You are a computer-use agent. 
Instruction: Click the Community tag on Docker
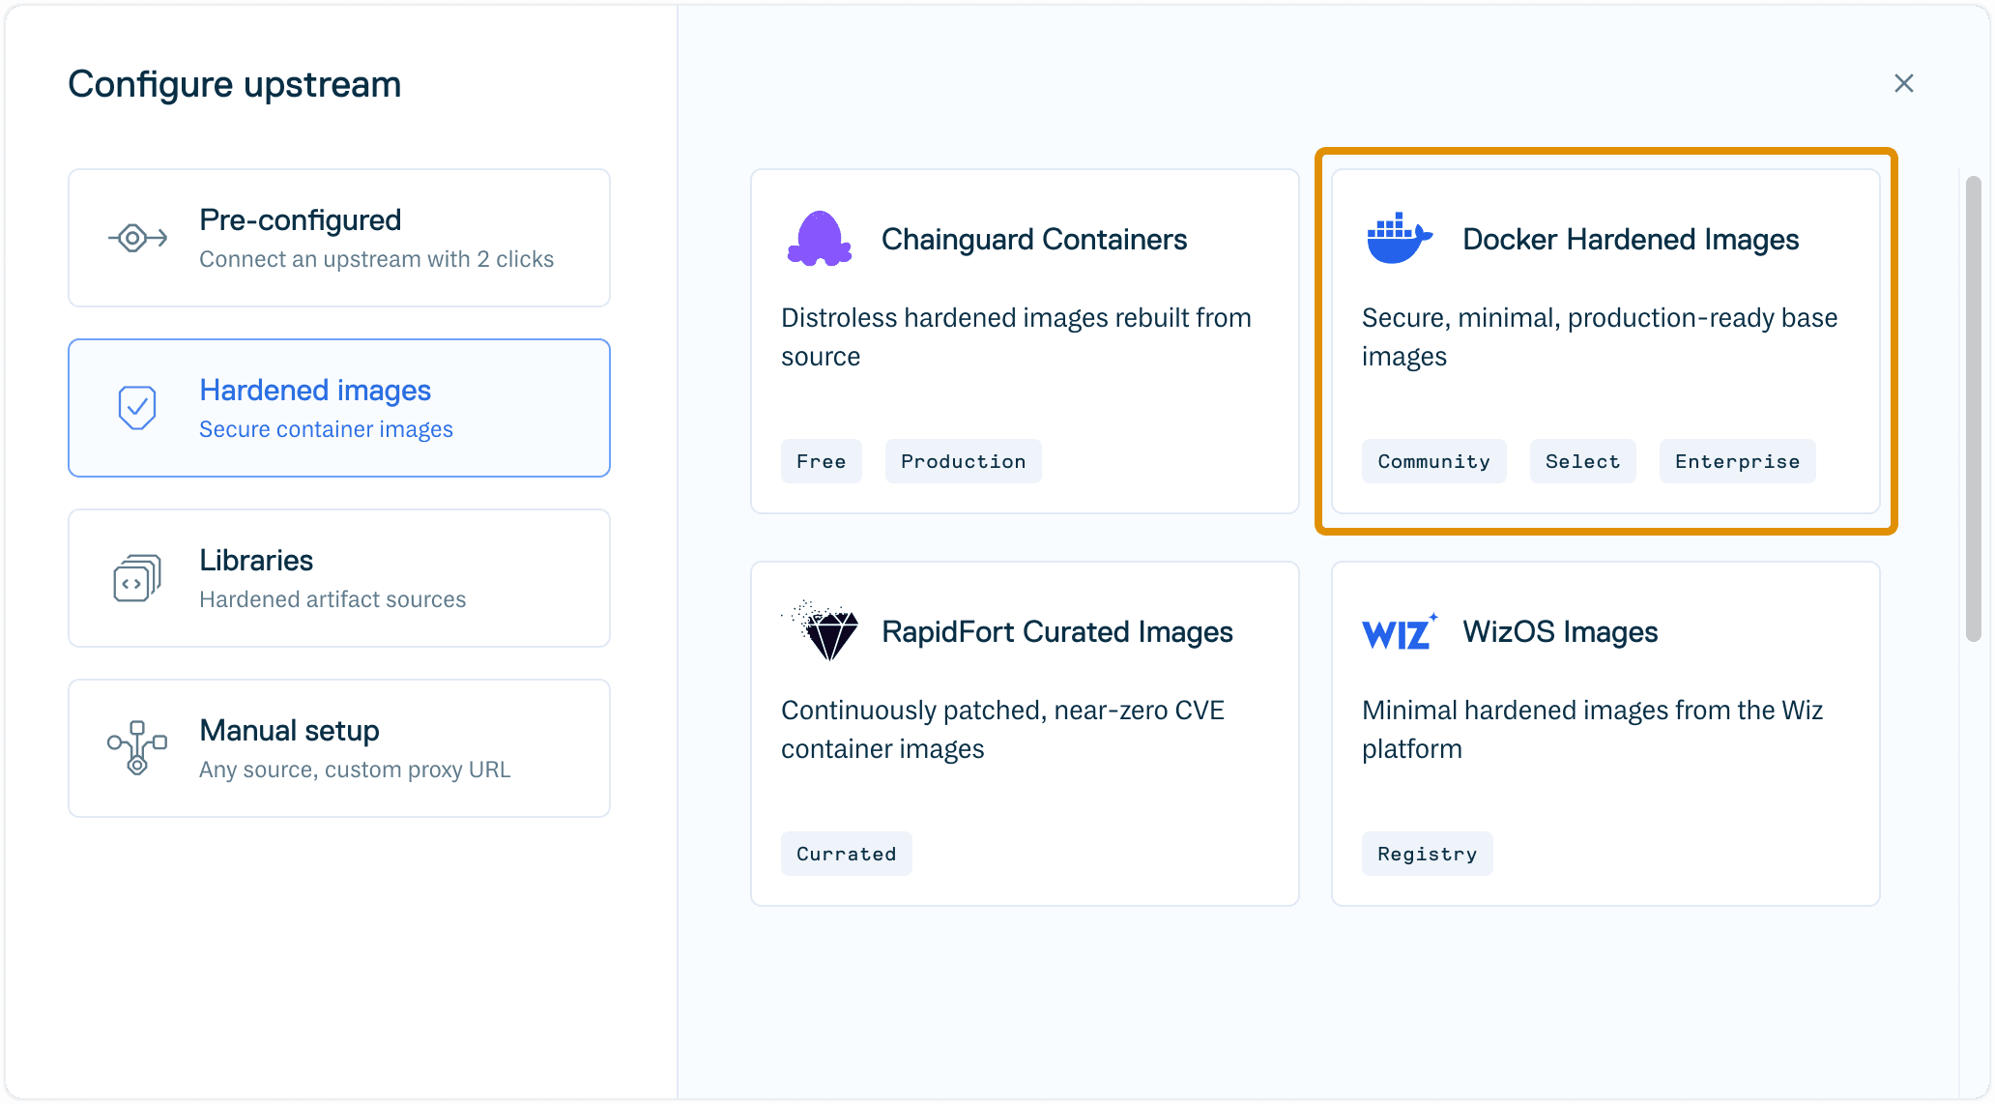[1434, 461]
